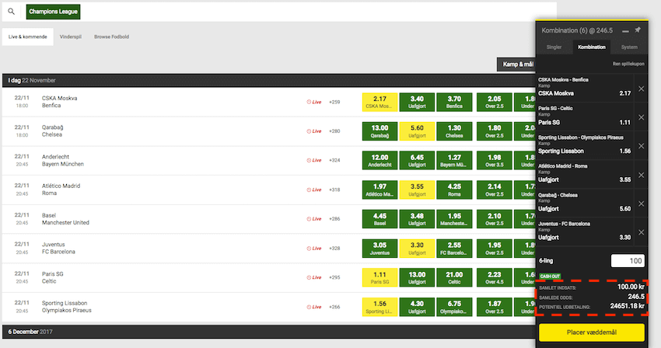Open Browse Fodbold tab
This screenshot has height=348, width=661.
112,37
